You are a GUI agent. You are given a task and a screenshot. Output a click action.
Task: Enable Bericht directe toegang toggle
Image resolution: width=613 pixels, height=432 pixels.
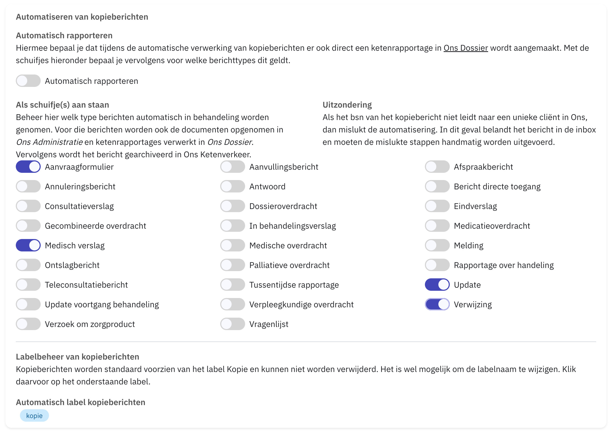(x=437, y=187)
